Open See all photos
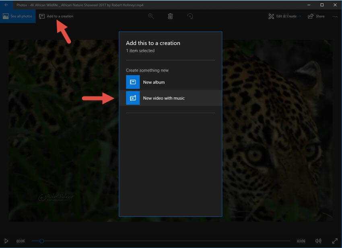This screenshot has height=248, width=342. 18,16
